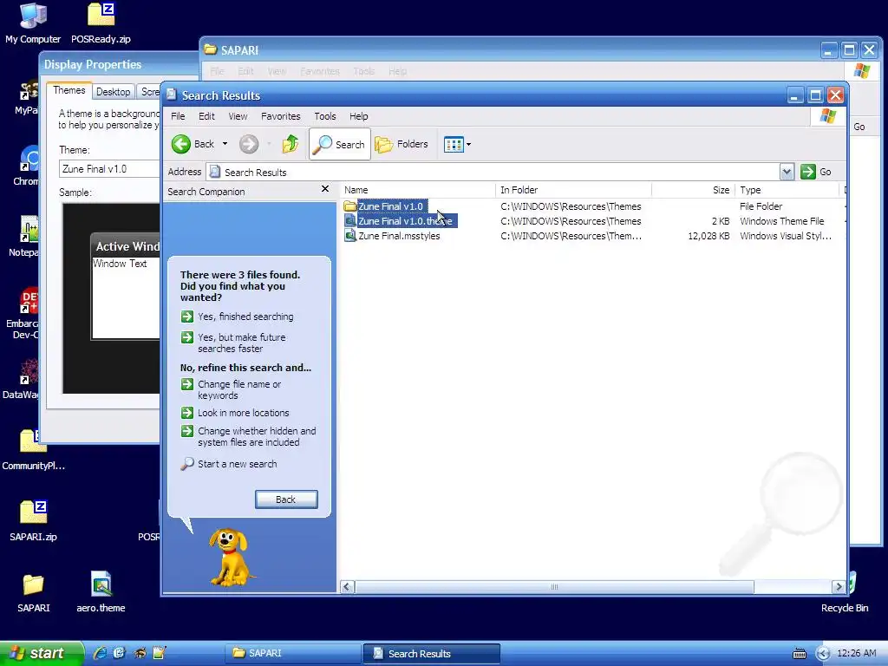The height and width of the screenshot is (666, 888).
Task: Choose Change file name or keywords
Action: pyautogui.click(x=231, y=389)
